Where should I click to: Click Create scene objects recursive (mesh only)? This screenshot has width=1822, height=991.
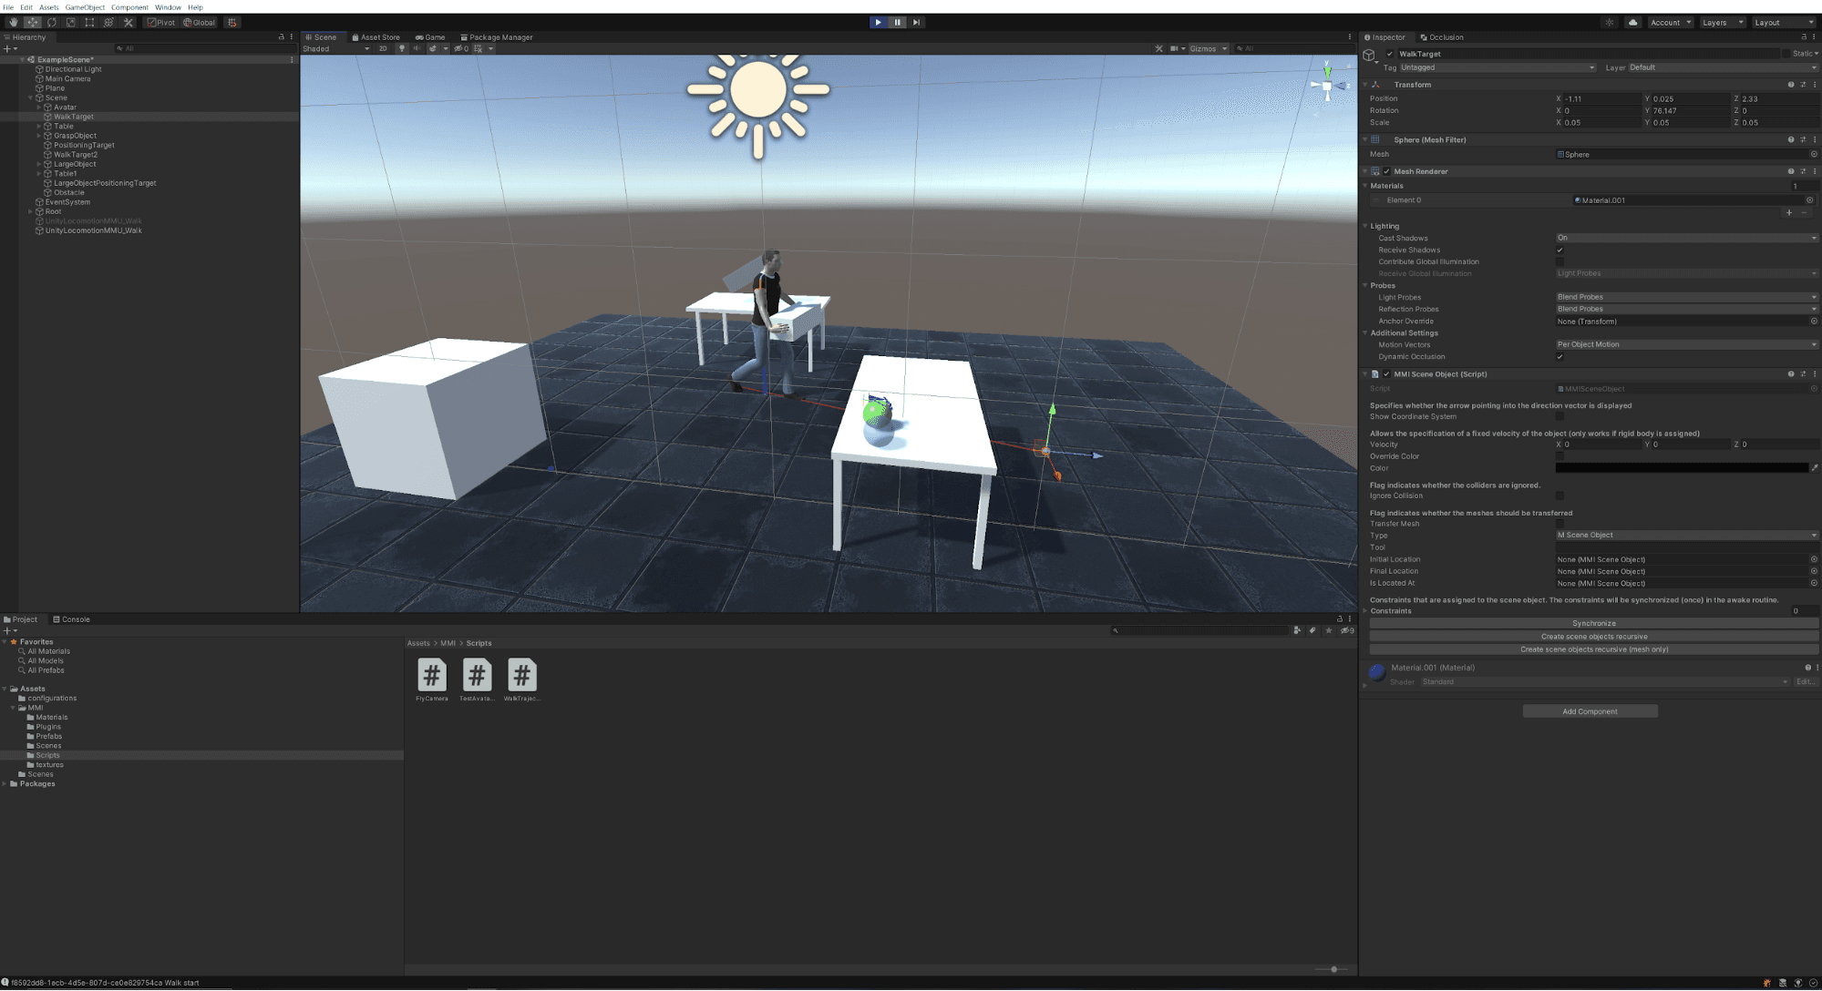1593,649
